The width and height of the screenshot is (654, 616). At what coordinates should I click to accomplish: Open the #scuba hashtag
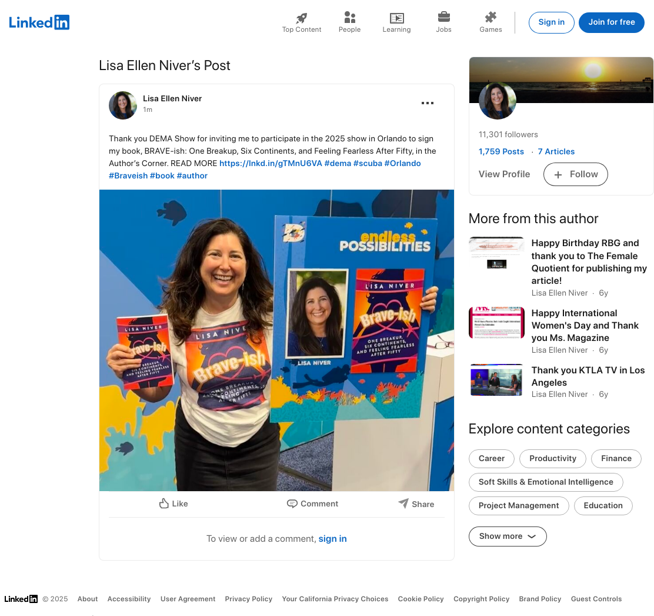pos(368,163)
